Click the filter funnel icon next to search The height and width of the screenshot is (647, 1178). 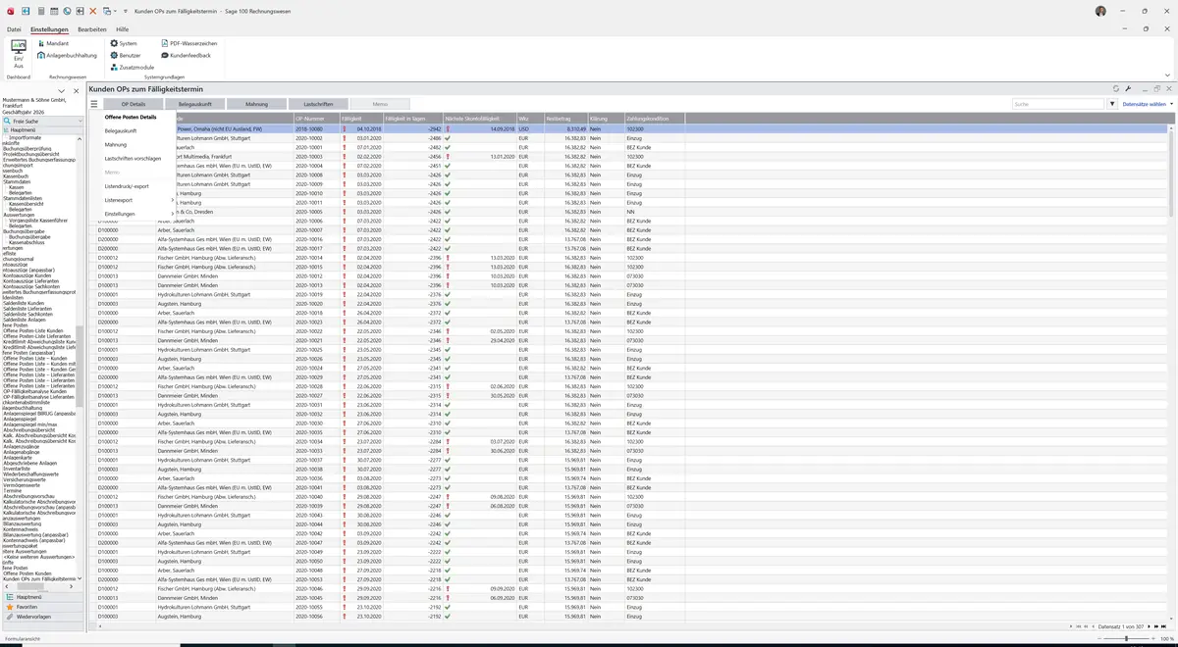1112,104
